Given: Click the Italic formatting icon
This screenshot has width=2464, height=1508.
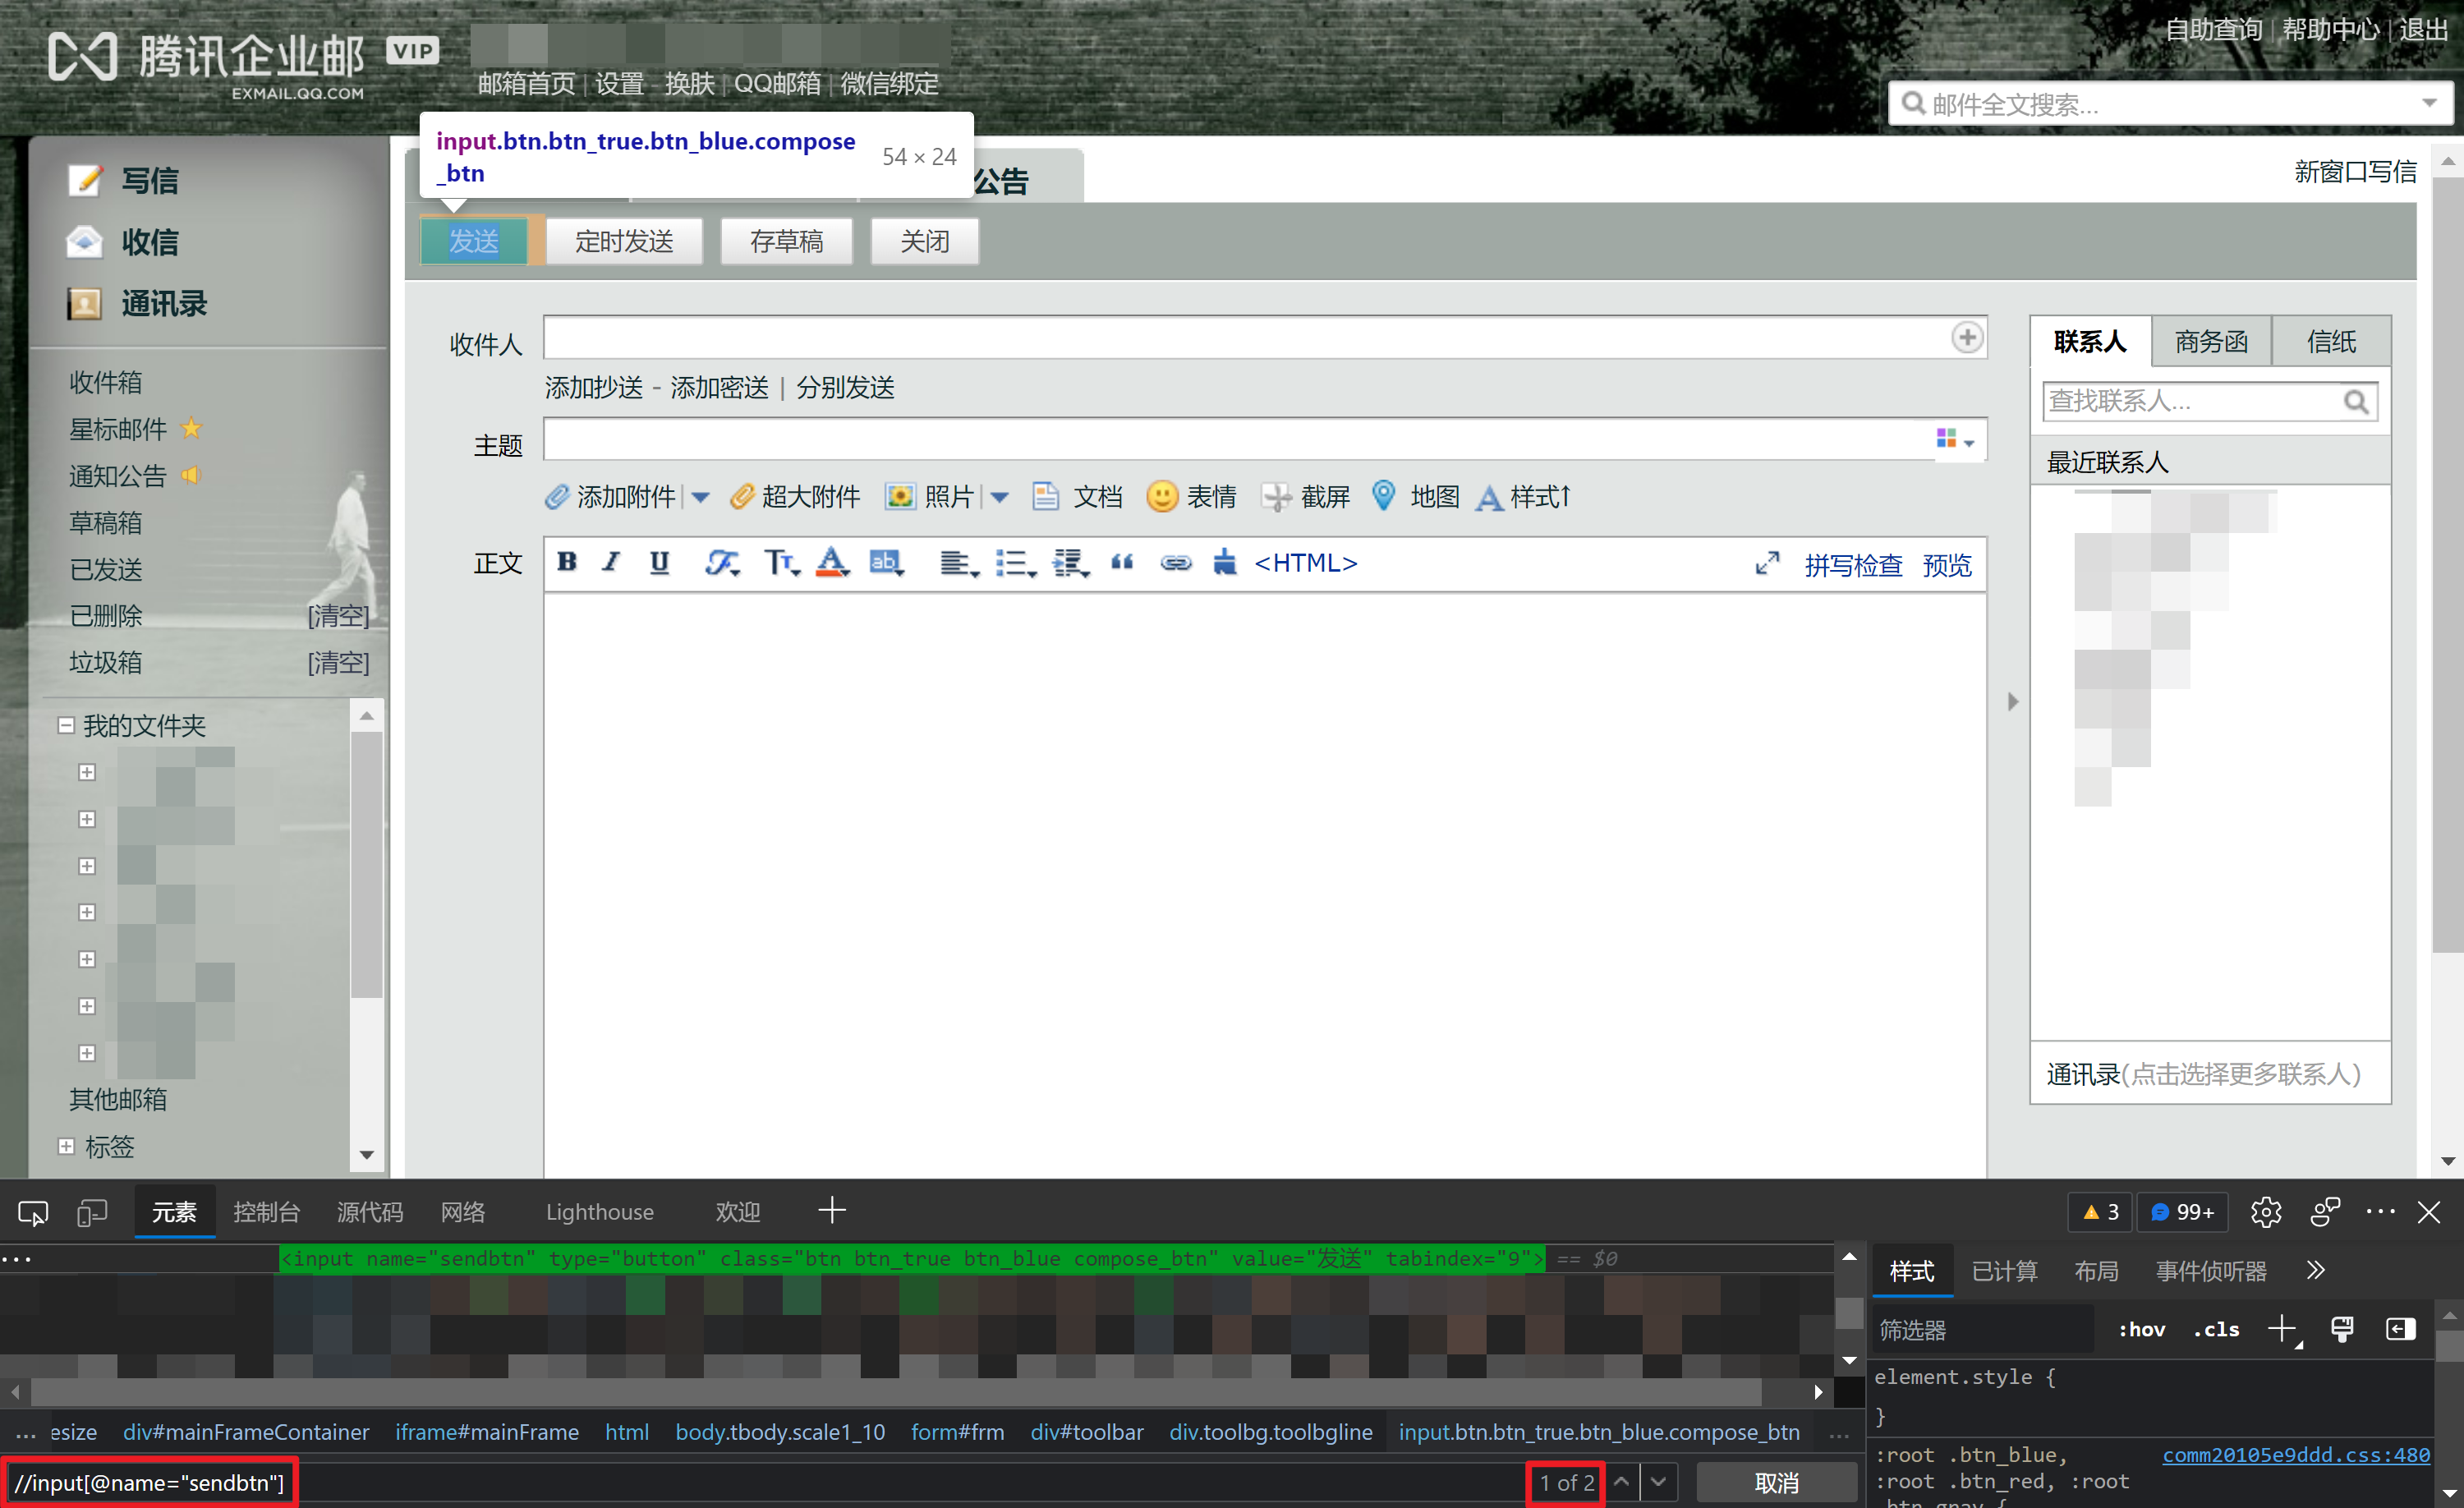Looking at the screenshot, I should tap(611, 563).
